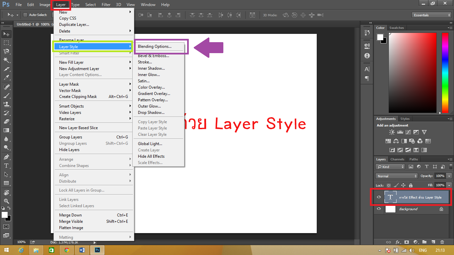The width and height of the screenshot is (454, 255).
Task: Click the Essentials workspace button
Action: 431,15
